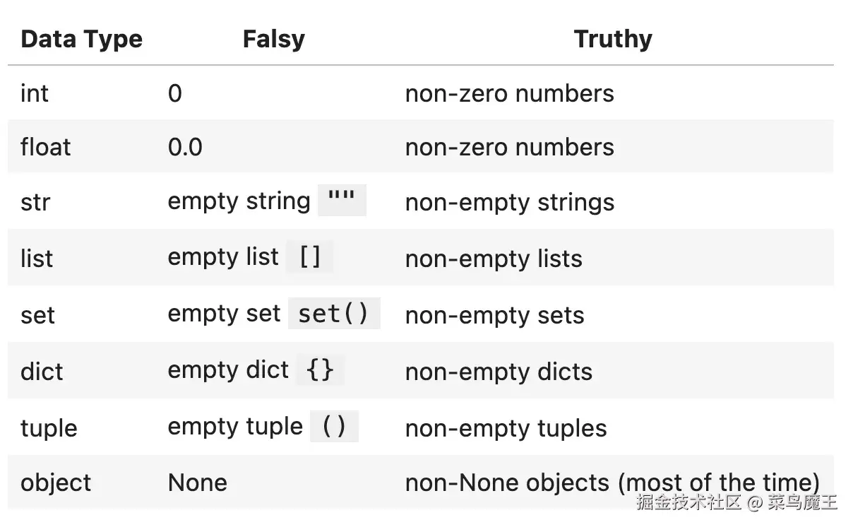This screenshot has width=853, height=527.
Task: Click the () code snippet
Action: 334,427
